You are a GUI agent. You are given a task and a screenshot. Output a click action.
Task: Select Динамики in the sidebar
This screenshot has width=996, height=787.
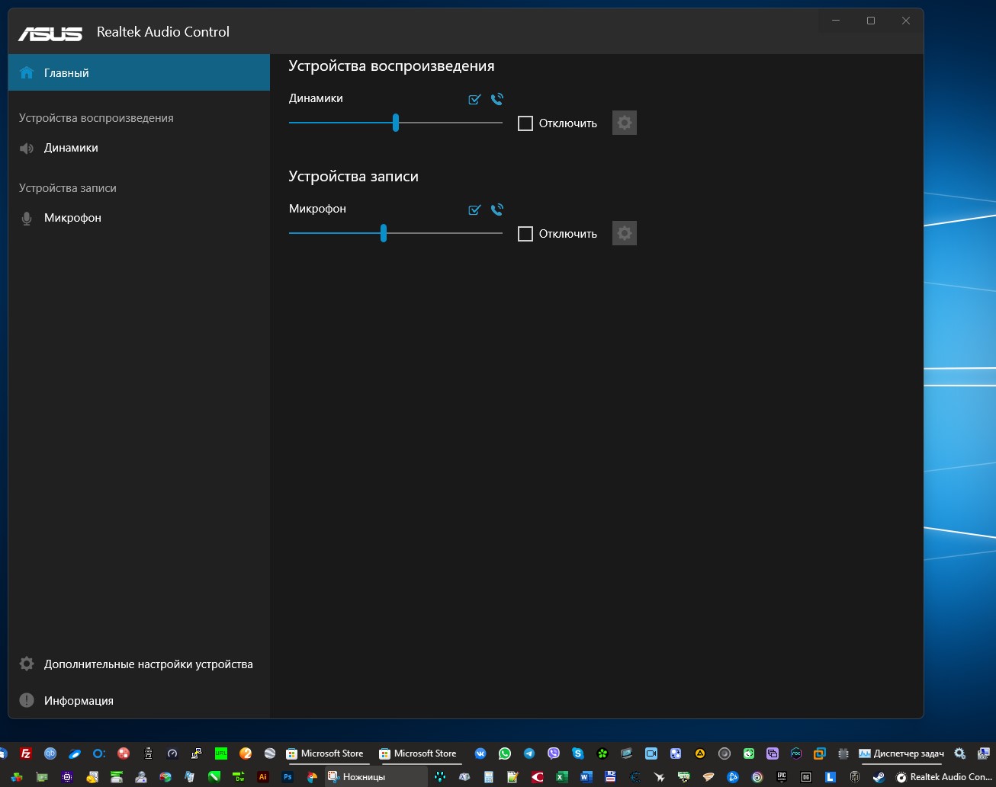coord(139,148)
